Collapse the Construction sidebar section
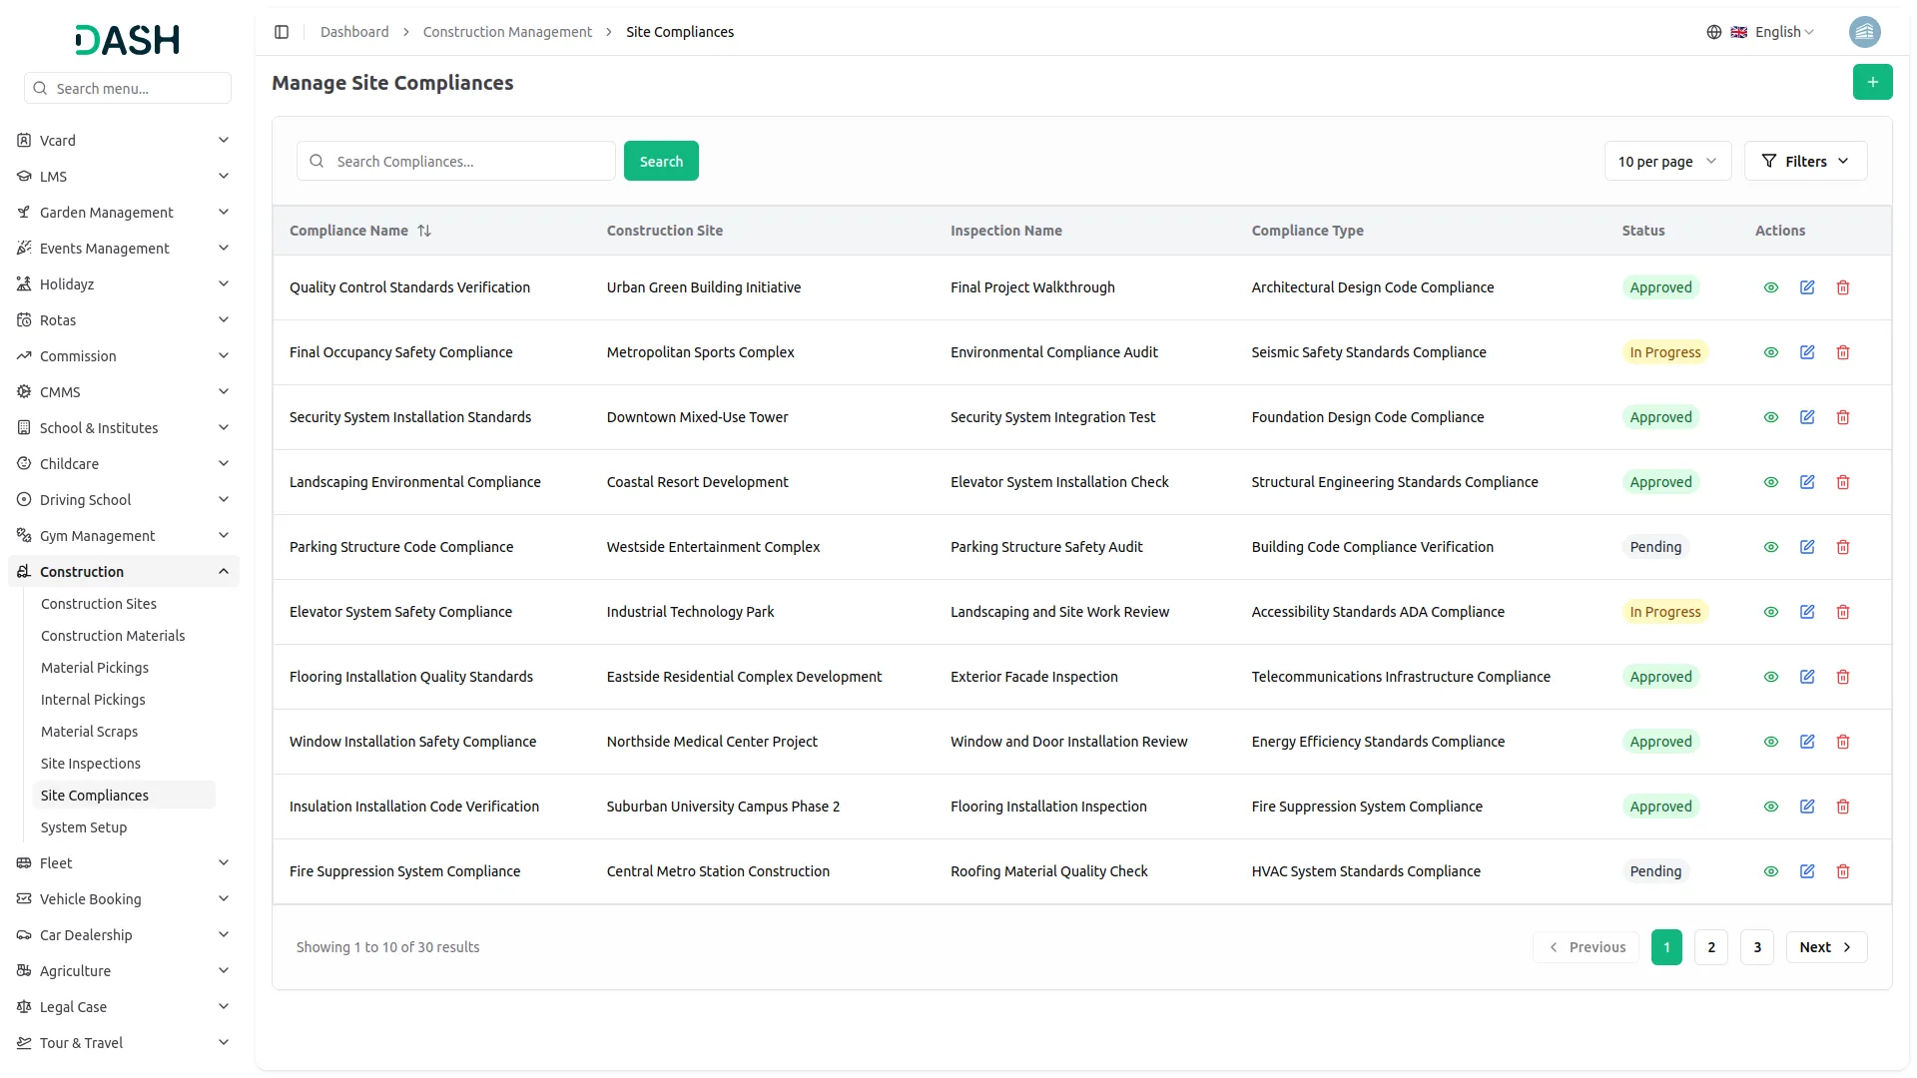The image size is (1917, 1078). pyautogui.click(x=224, y=572)
